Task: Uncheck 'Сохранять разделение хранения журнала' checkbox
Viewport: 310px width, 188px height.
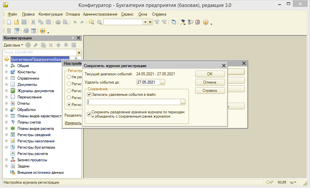Action: (89, 114)
